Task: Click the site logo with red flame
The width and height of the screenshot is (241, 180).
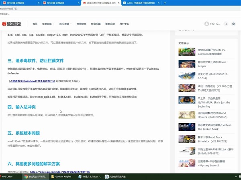Action: (x=11, y=24)
